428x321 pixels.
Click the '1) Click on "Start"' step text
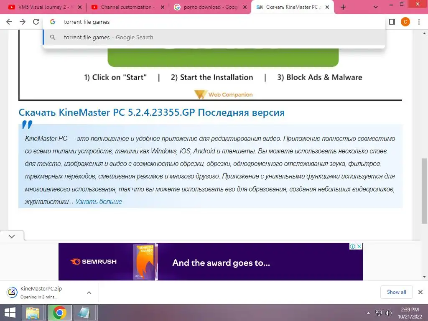point(115,77)
